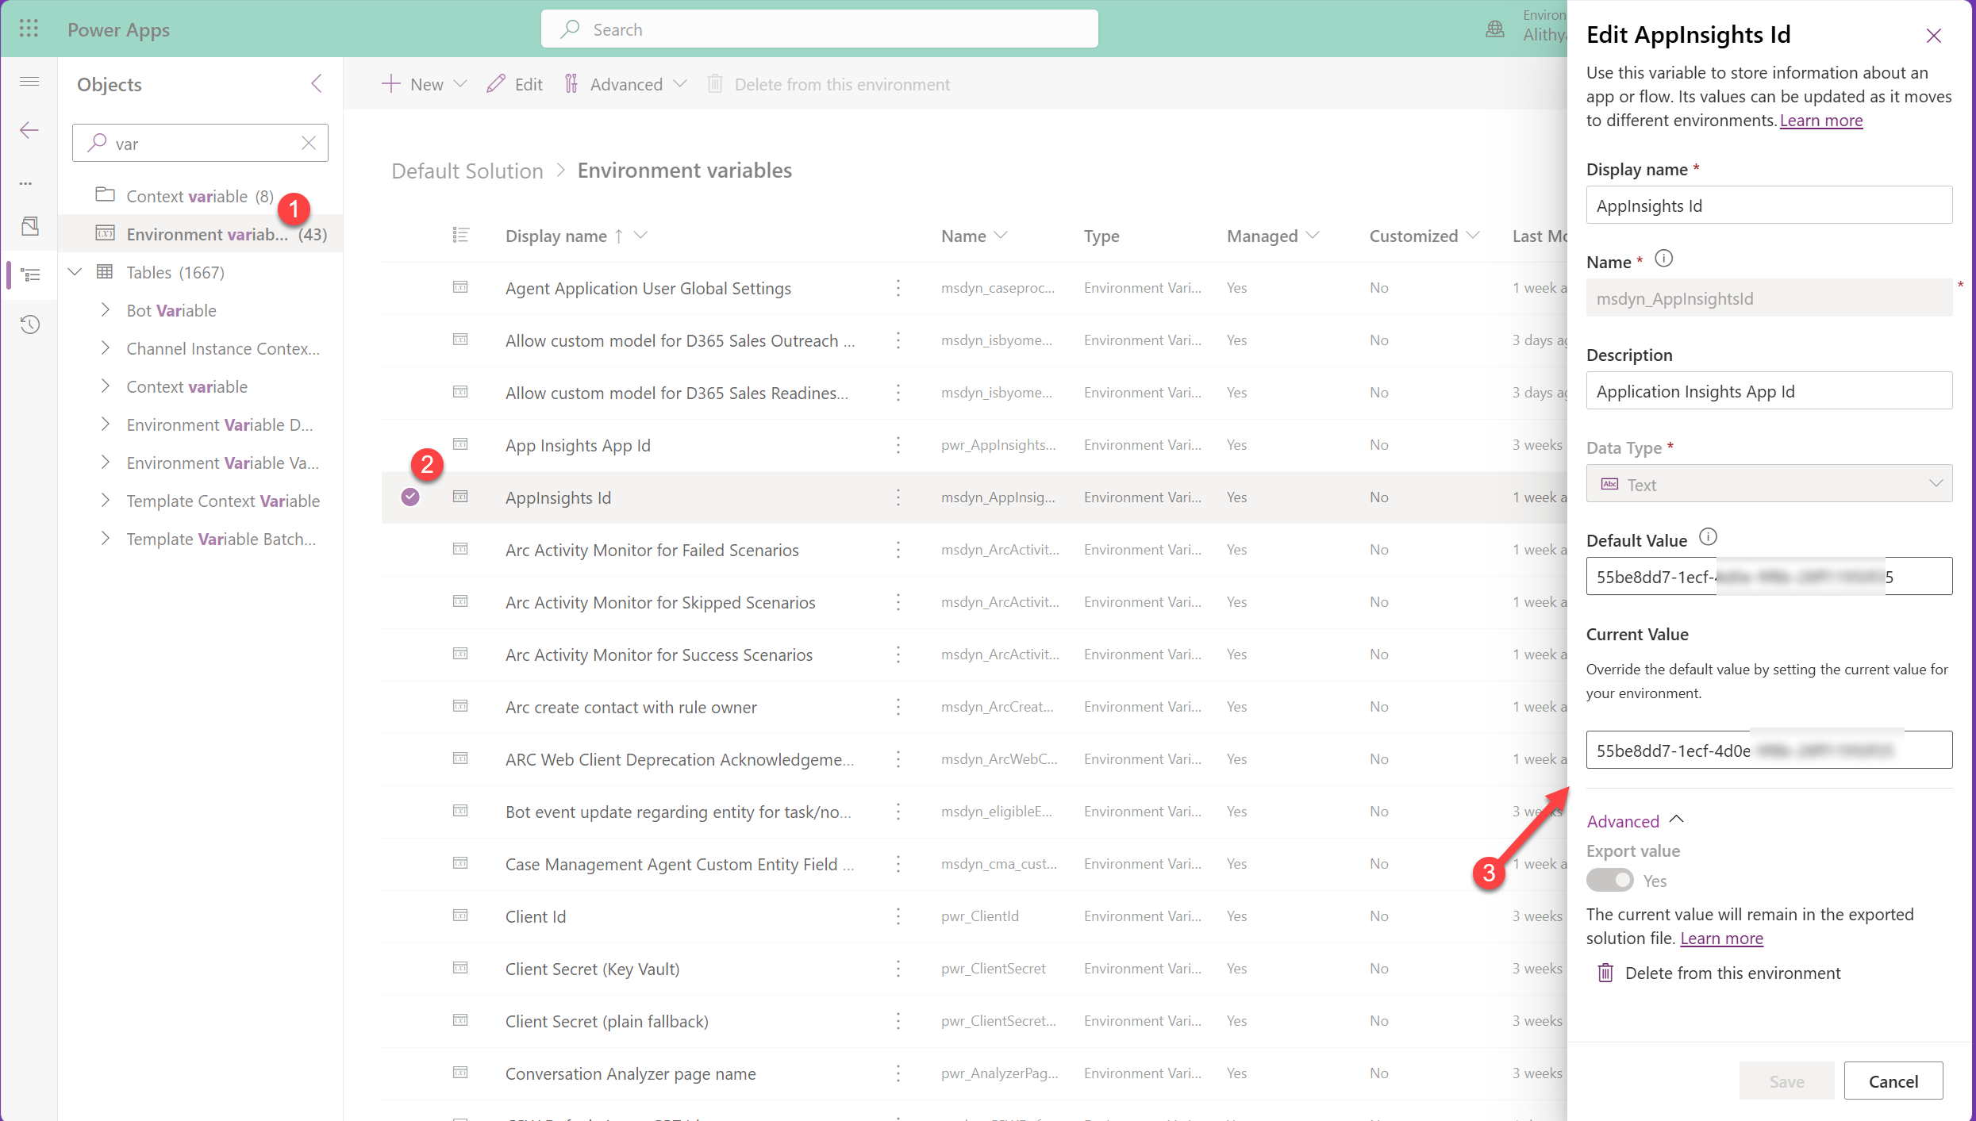Toggle the hamburger navigation menu
This screenshot has width=1976, height=1121.
(x=29, y=82)
